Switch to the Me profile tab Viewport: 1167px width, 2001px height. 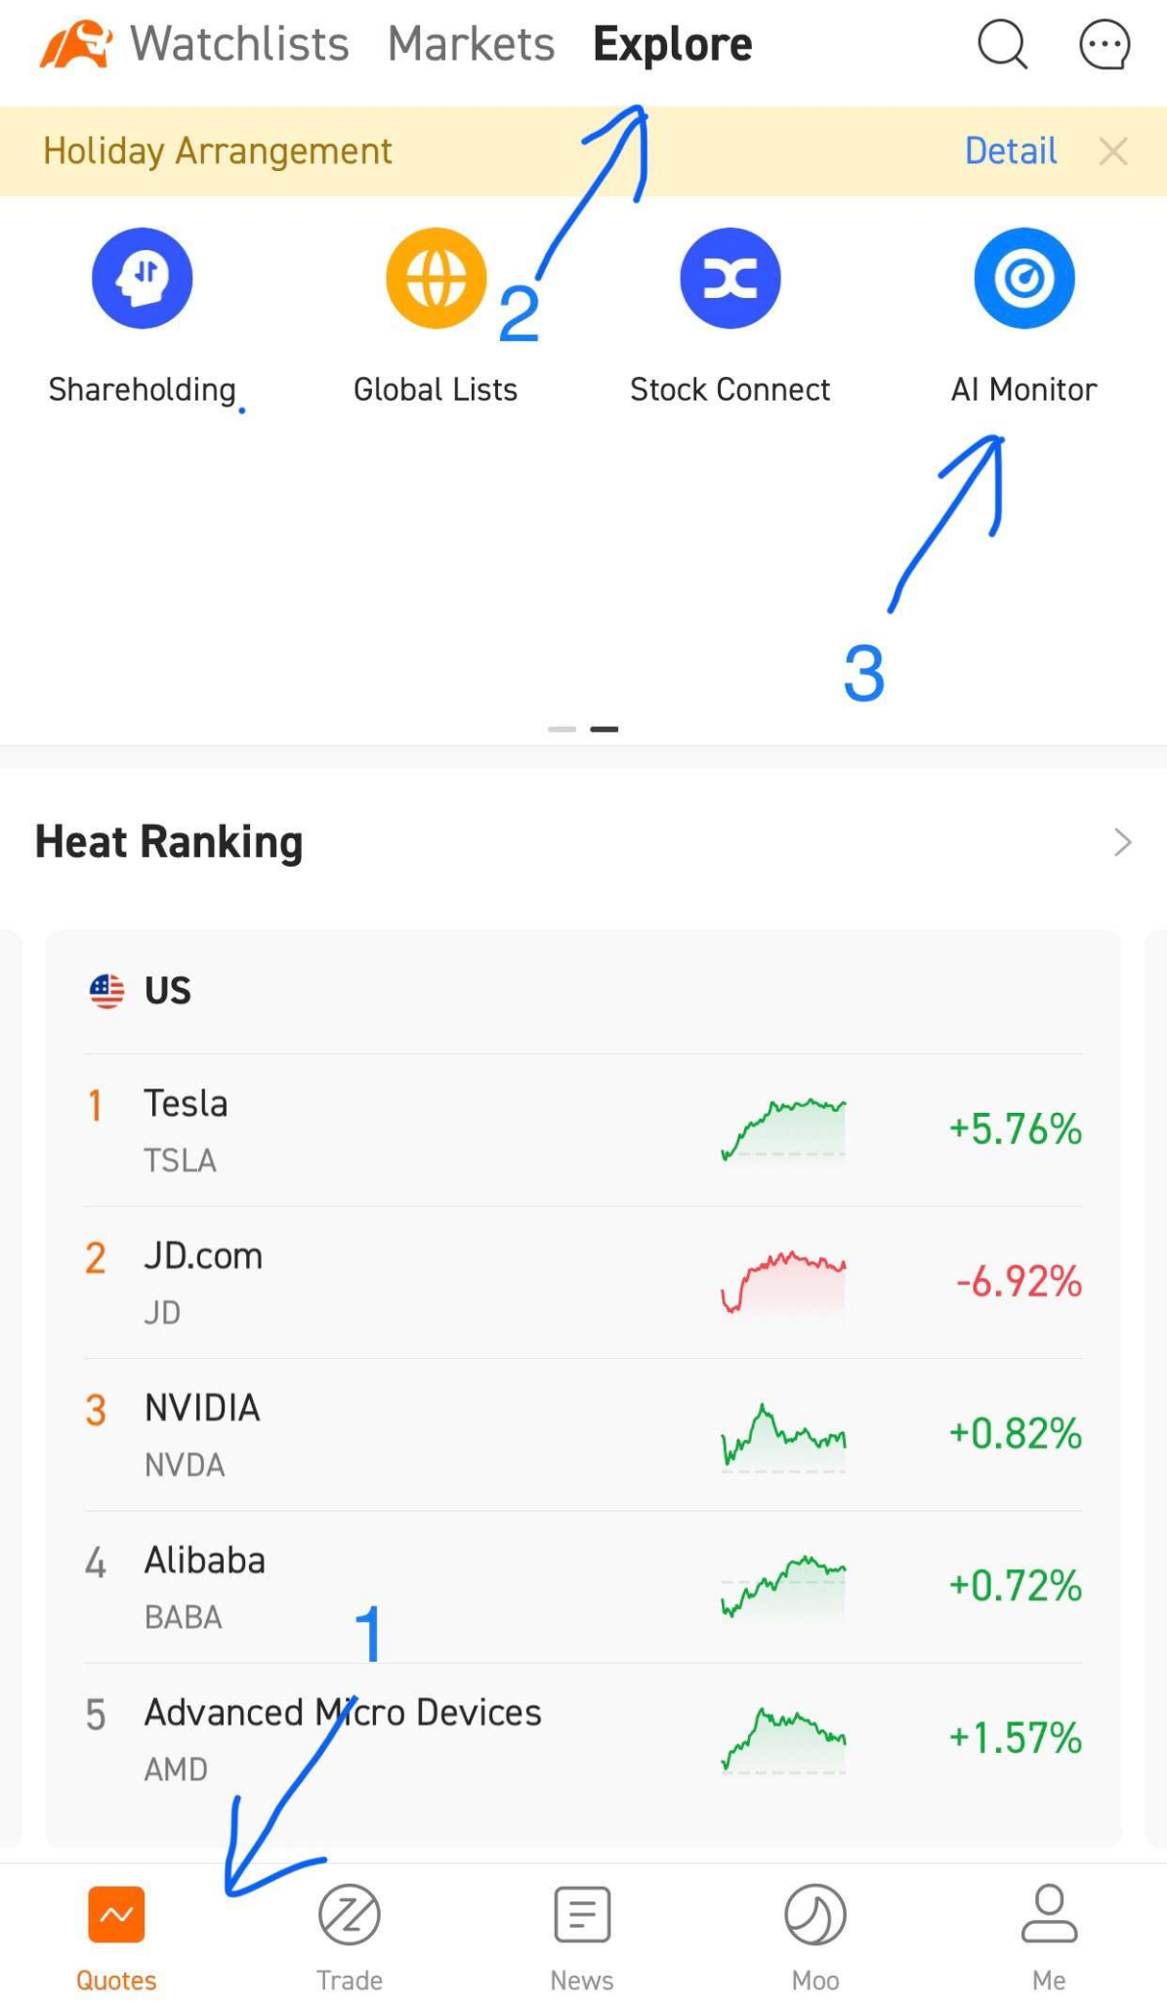pos(1049,1917)
